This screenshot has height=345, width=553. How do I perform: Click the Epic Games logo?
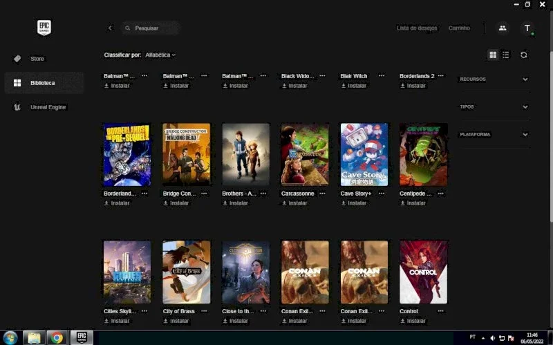click(x=44, y=28)
